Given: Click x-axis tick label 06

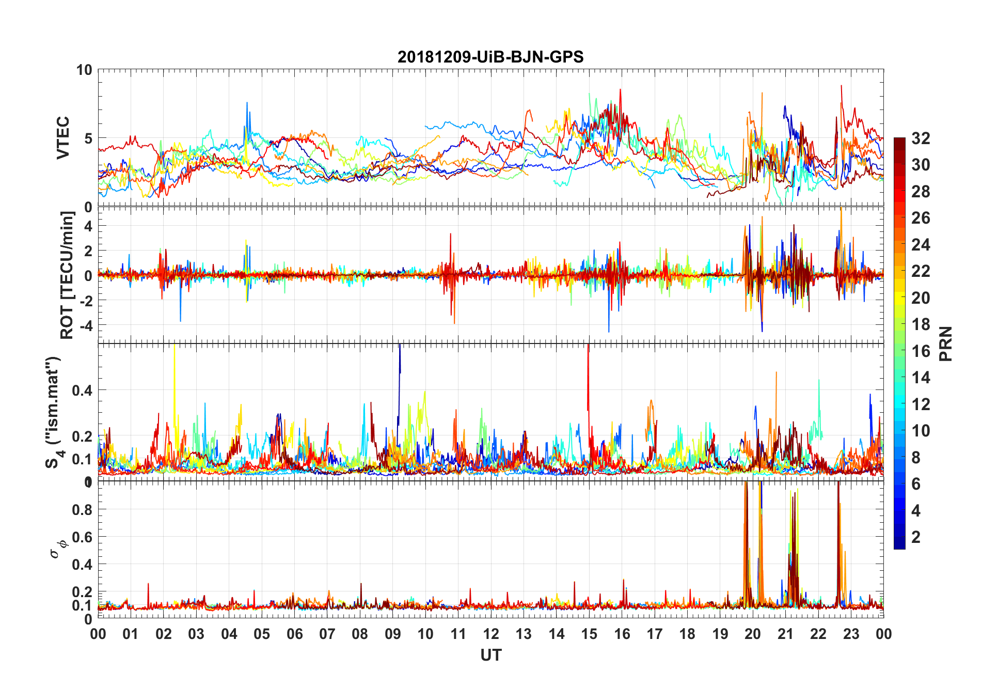Looking at the screenshot, I should point(295,634).
